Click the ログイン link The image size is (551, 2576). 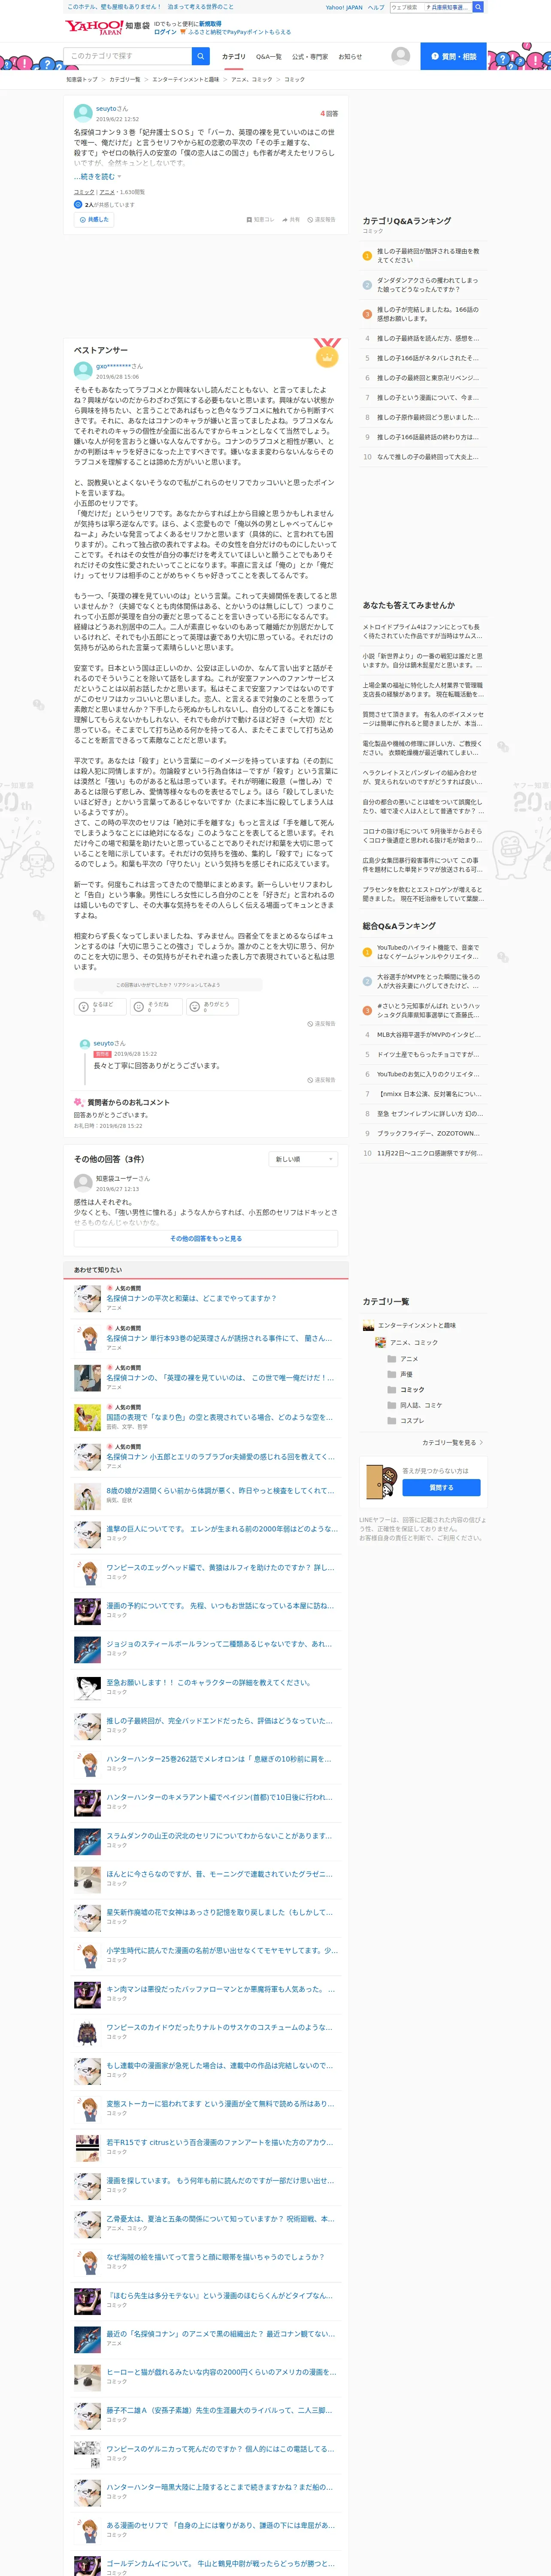click(165, 32)
